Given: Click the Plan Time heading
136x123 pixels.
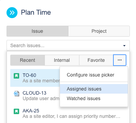Looking at the screenshot, I should 36,12.
